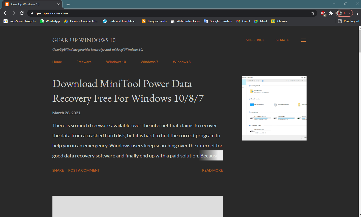The height and width of the screenshot is (217, 361).
Task: Open Stats and Insights bookmark
Action: pyautogui.click(x=120, y=21)
